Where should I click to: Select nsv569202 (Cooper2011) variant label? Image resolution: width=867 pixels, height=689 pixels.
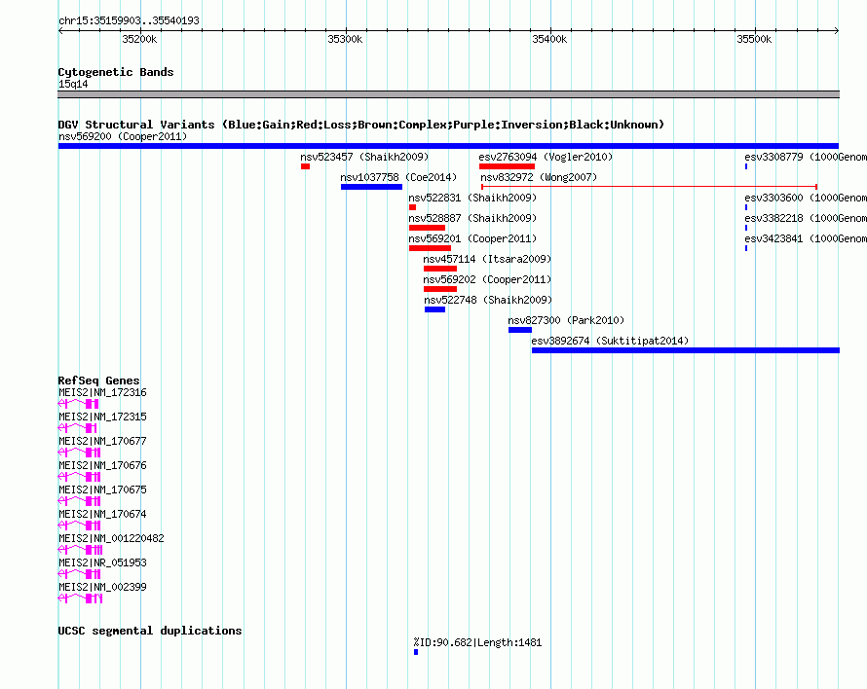click(487, 279)
